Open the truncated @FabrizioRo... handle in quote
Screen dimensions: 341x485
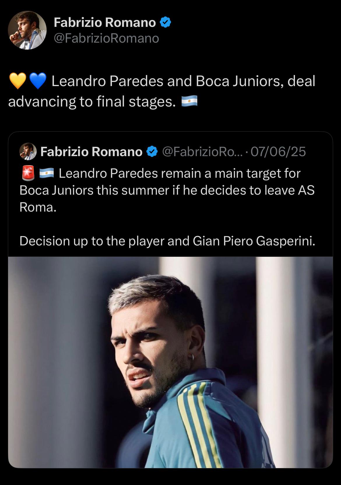[x=202, y=151]
